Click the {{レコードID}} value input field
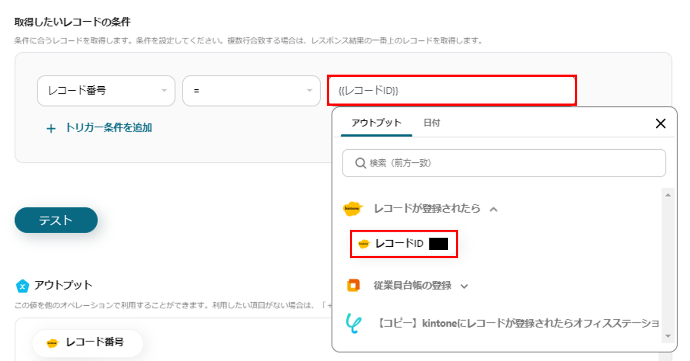This screenshot has width=690, height=361. (x=452, y=91)
